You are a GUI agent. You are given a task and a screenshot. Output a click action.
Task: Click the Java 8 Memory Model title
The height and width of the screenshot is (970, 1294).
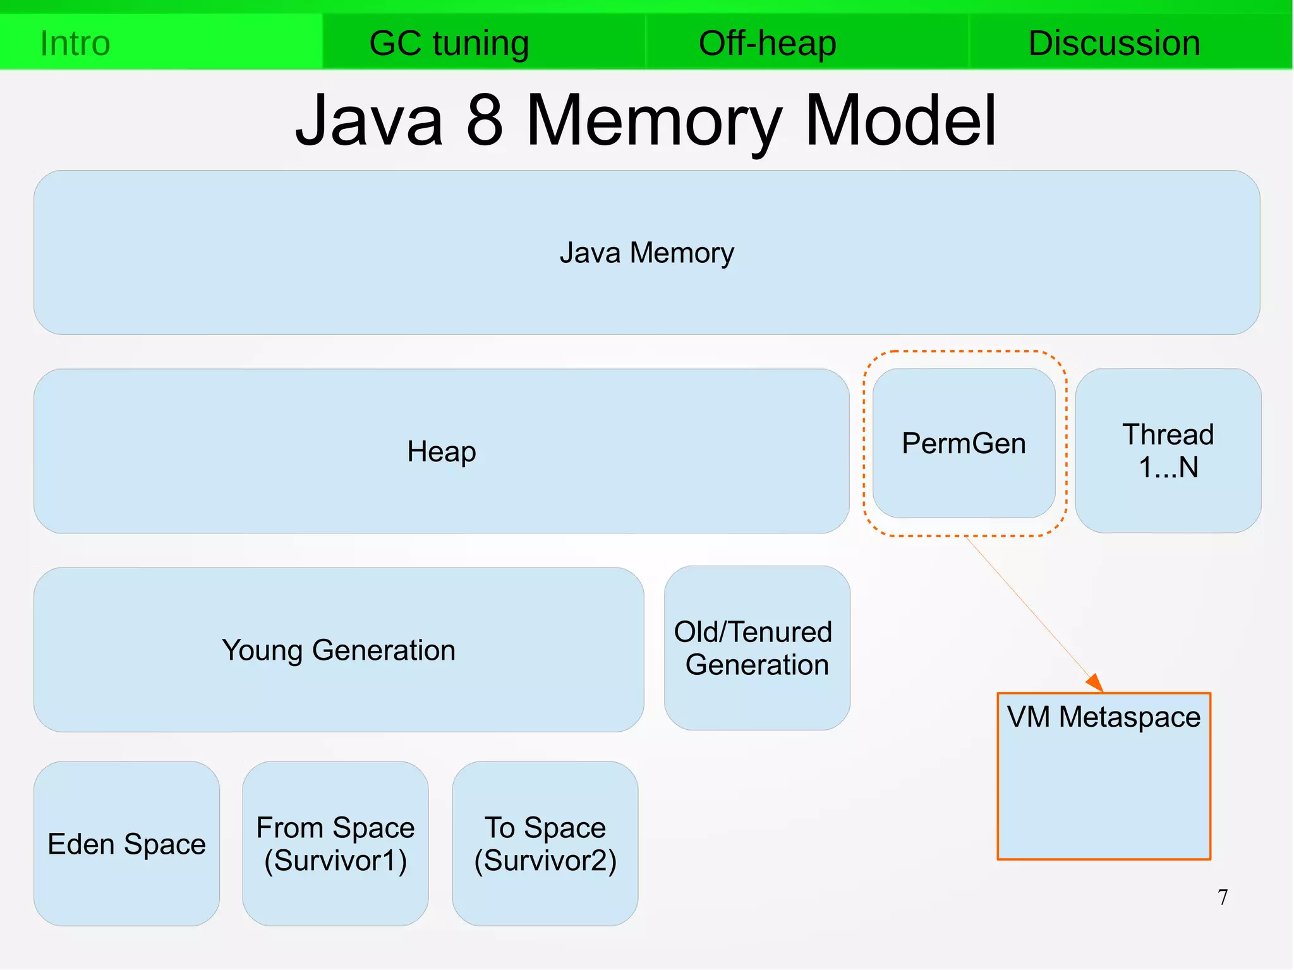646,120
